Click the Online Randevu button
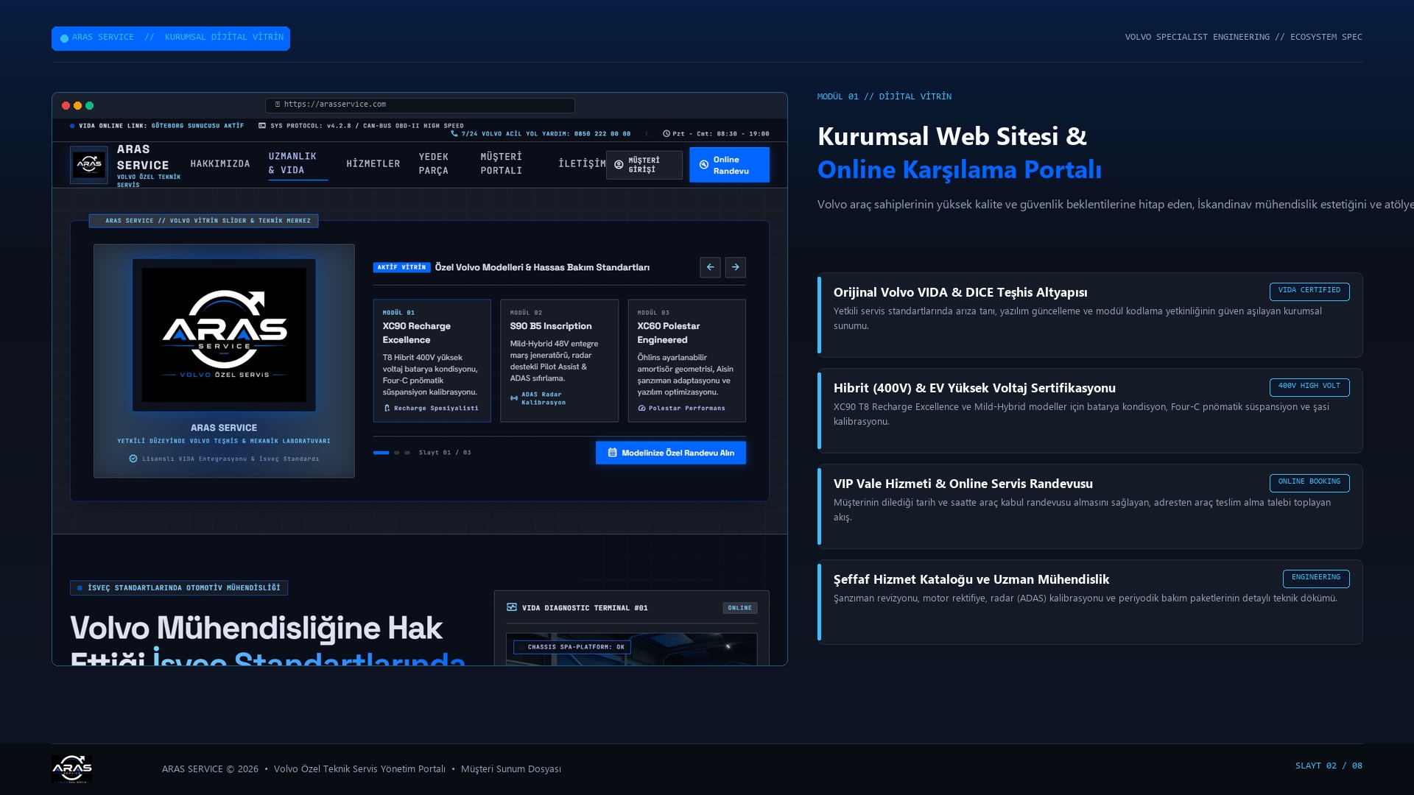 [x=730, y=165]
